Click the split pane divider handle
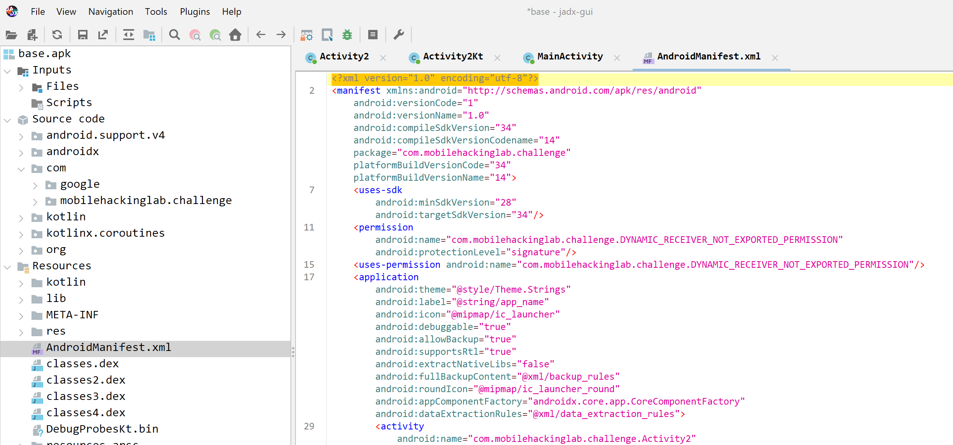 293,352
